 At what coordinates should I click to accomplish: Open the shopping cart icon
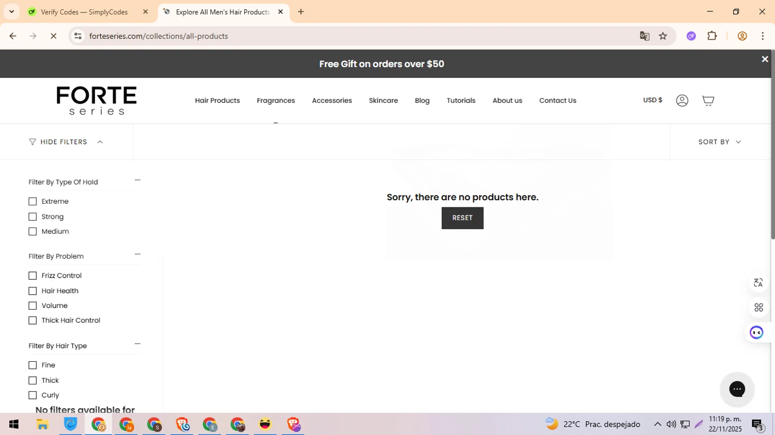(708, 101)
